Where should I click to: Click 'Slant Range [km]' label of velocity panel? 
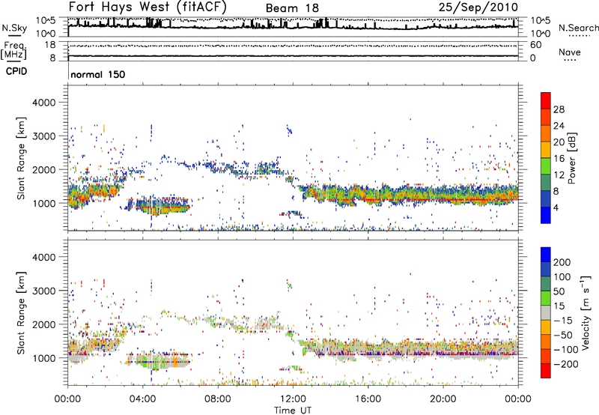tap(21, 313)
